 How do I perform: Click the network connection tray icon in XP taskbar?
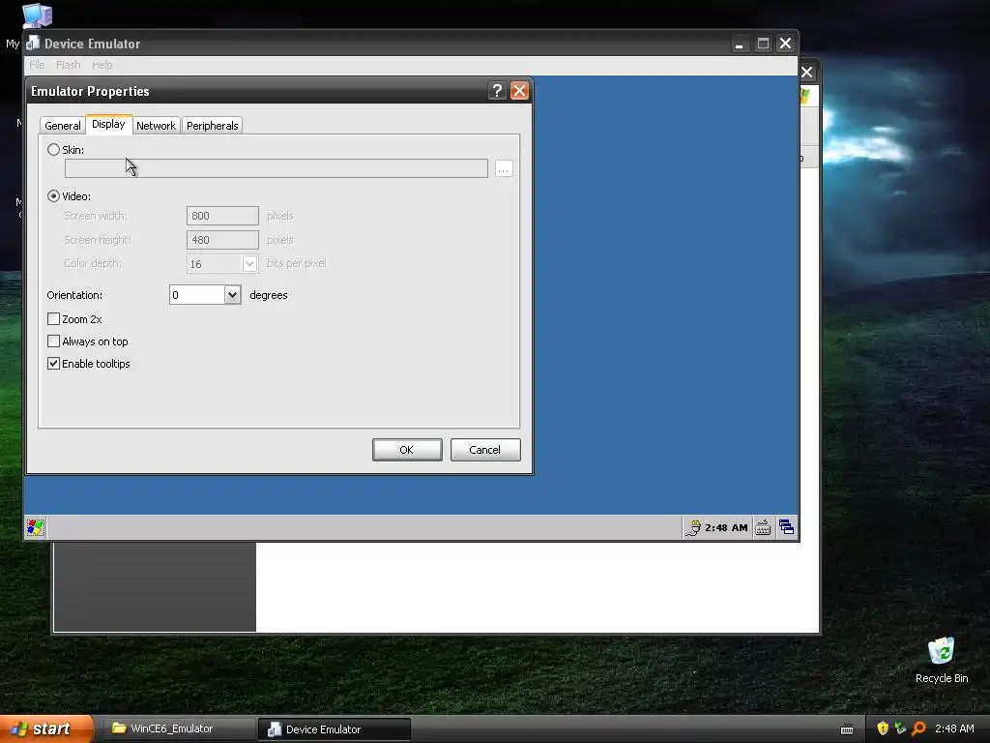[900, 728]
